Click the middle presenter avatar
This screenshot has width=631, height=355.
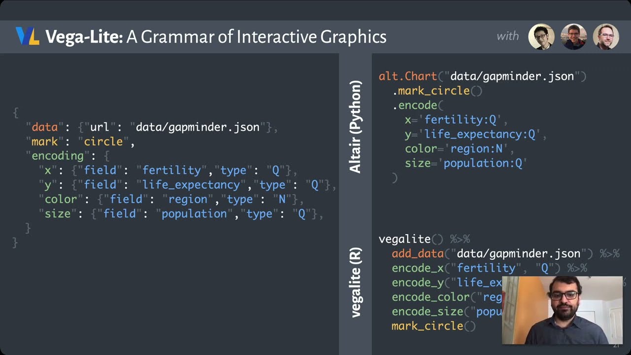(x=573, y=36)
